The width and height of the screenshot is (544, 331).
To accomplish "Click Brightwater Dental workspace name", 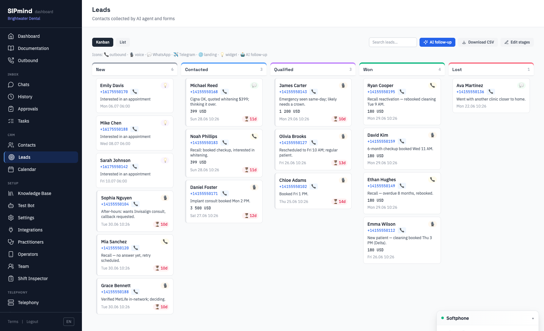I will click(x=24, y=19).
